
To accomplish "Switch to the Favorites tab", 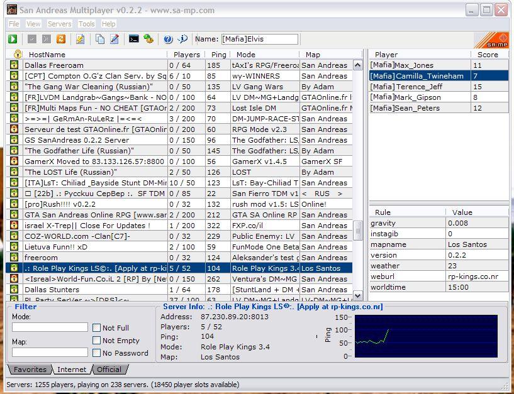I will click(30, 369).
